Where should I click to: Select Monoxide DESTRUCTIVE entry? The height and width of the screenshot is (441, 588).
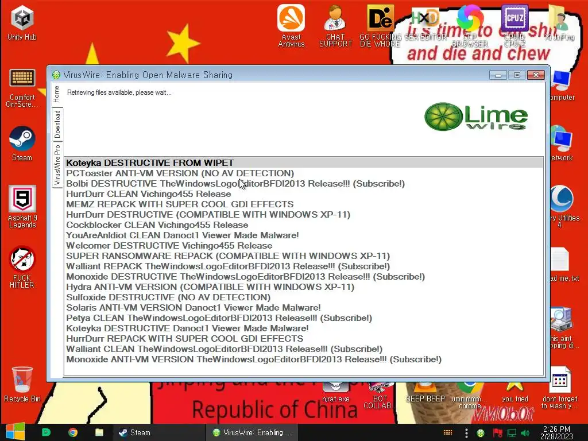tap(304, 276)
